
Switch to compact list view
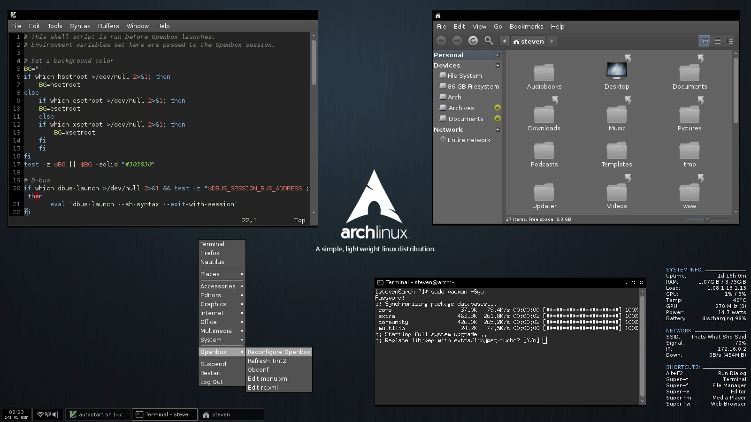tap(729, 41)
